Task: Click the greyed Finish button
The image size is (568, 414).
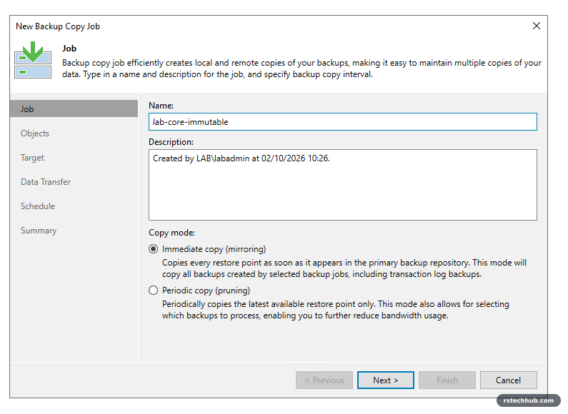Action: pyautogui.click(x=447, y=380)
